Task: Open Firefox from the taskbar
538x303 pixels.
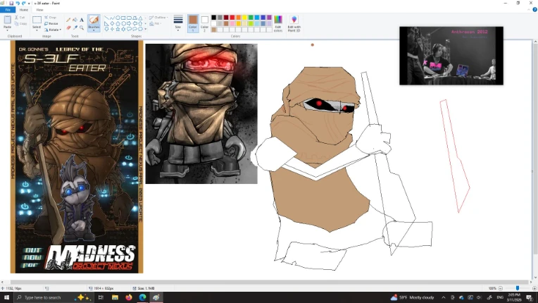Action: [129, 297]
